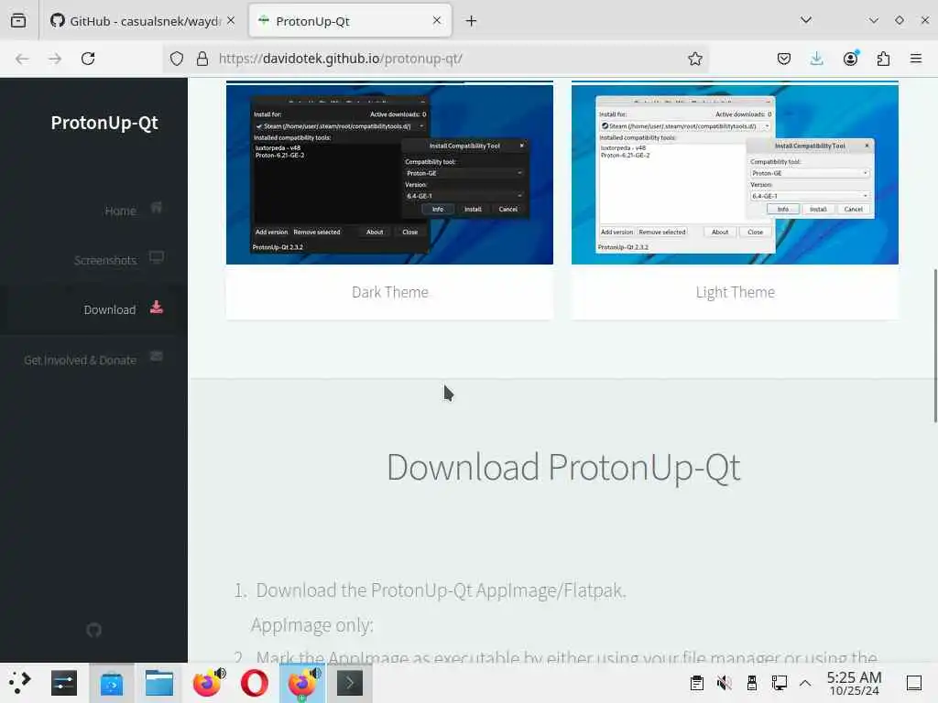This screenshot has width=938, height=703.
Task: Open the Discover app in taskbar
Action: pos(112,683)
